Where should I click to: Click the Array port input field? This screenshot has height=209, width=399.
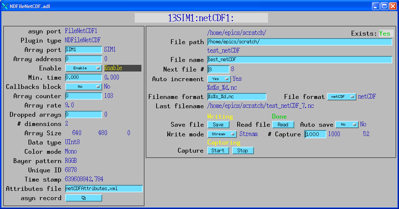[x=84, y=50]
